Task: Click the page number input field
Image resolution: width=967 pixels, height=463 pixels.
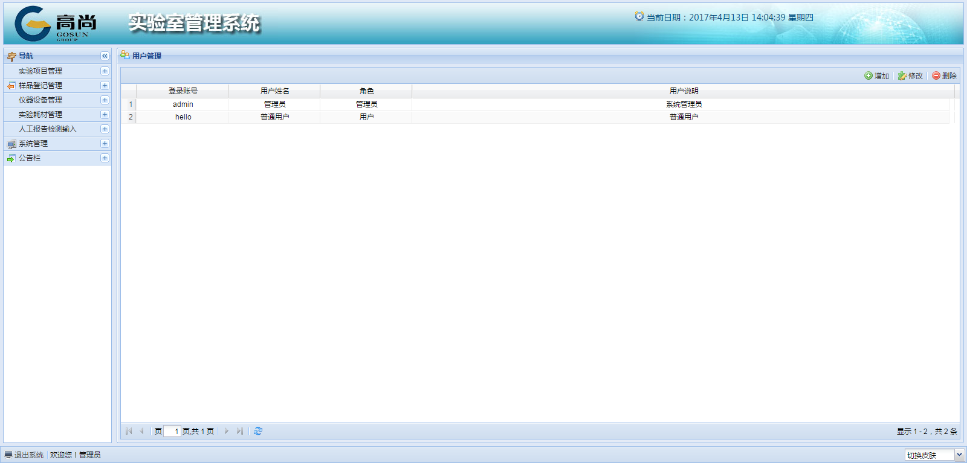Action: [172, 431]
